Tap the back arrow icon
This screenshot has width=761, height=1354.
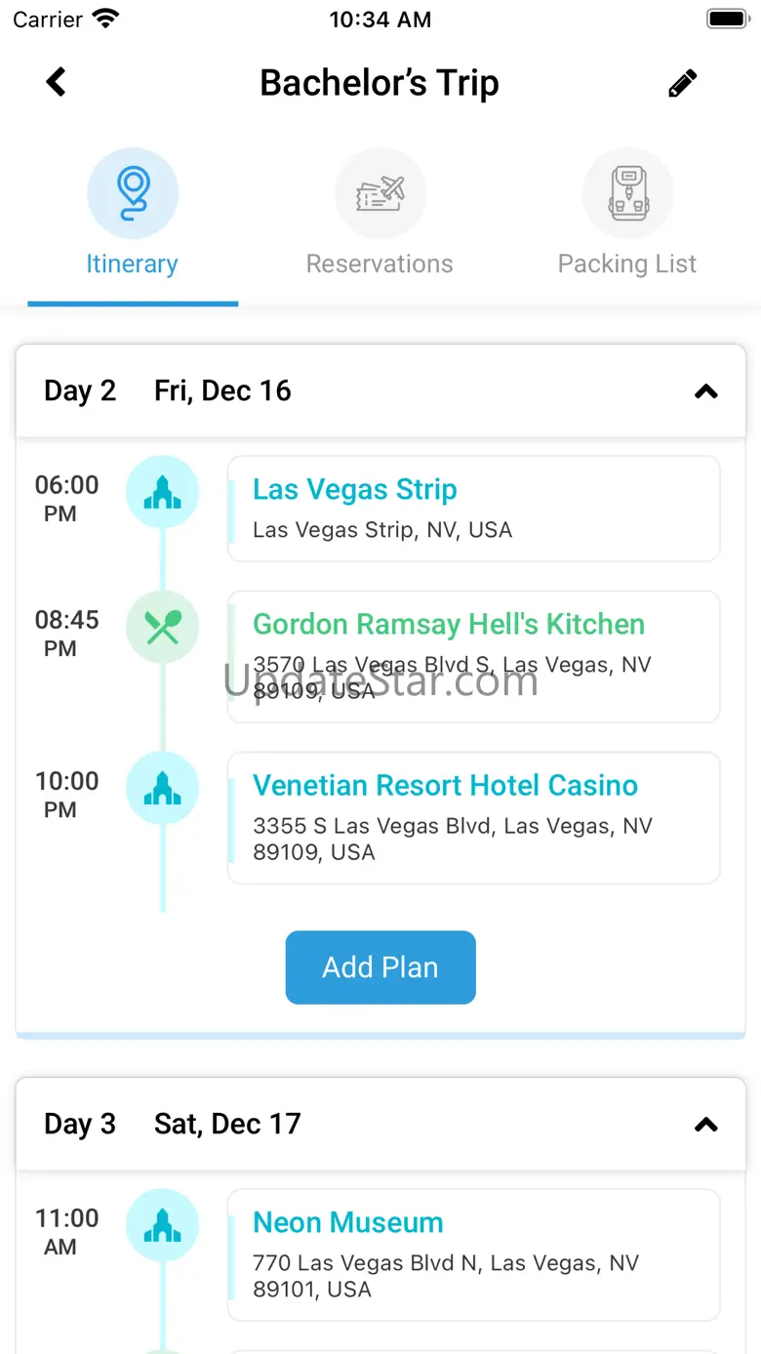pyautogui.click(x=57, y=82)
